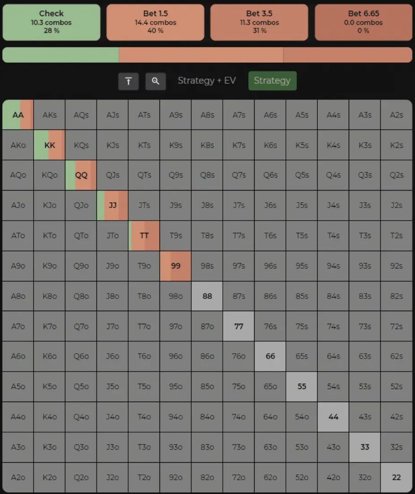Image resolution: width=415 pixels, height=494 pixels.
Task: Click the 88 pocket pair cell
Action: tap(207, 296)
